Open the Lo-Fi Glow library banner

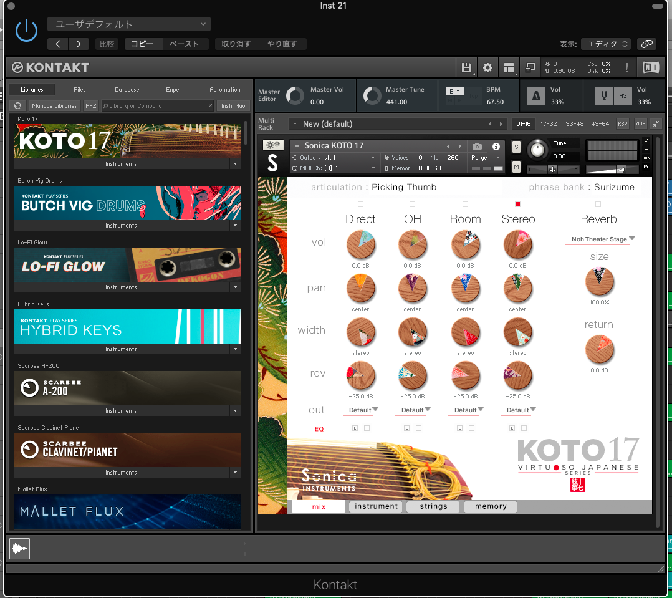tap(127, 265)
